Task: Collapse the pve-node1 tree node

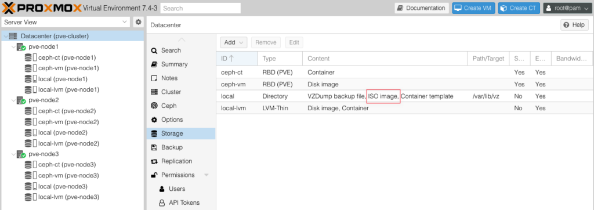Action: (x=13, y=47)
